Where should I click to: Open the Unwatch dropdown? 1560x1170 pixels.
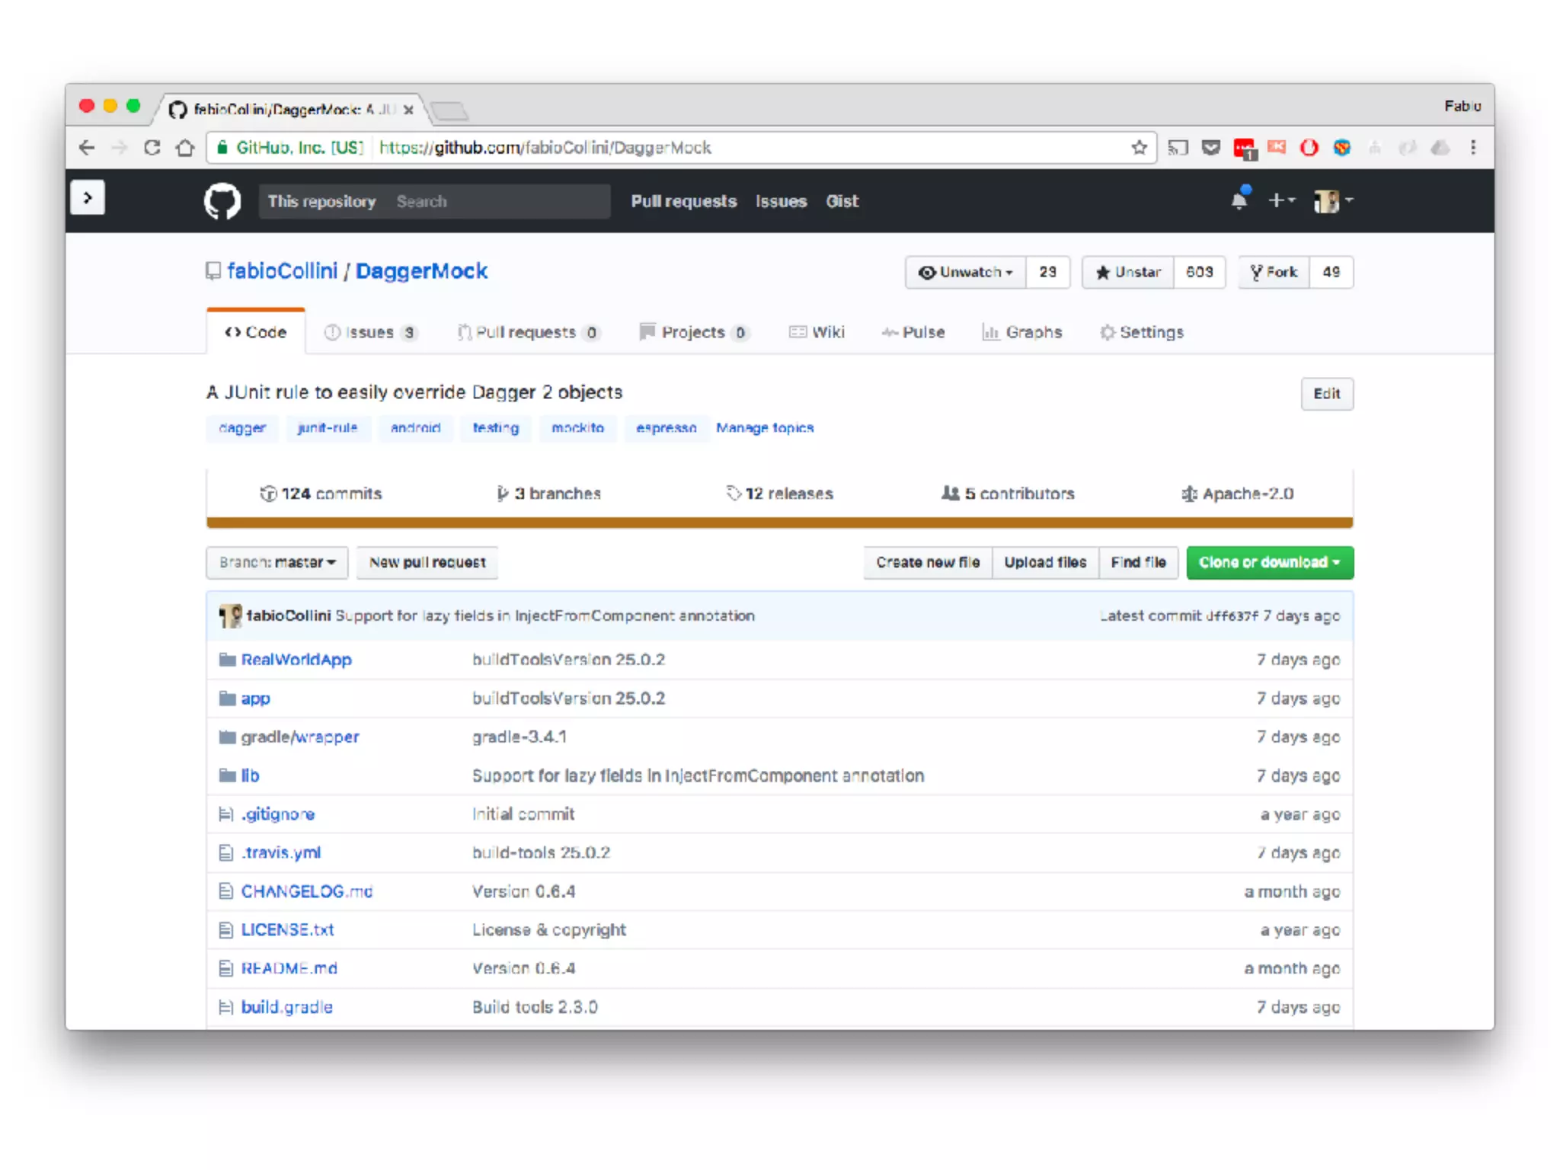[966, 272]
